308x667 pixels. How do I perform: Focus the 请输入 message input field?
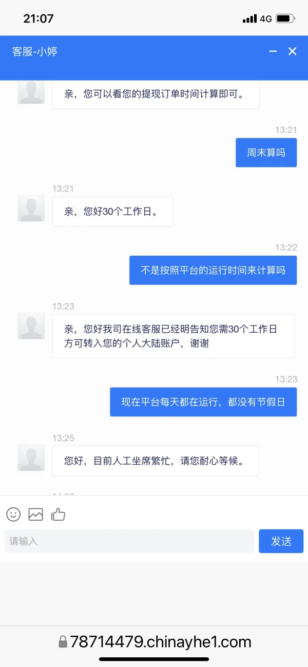click(129, 541)
